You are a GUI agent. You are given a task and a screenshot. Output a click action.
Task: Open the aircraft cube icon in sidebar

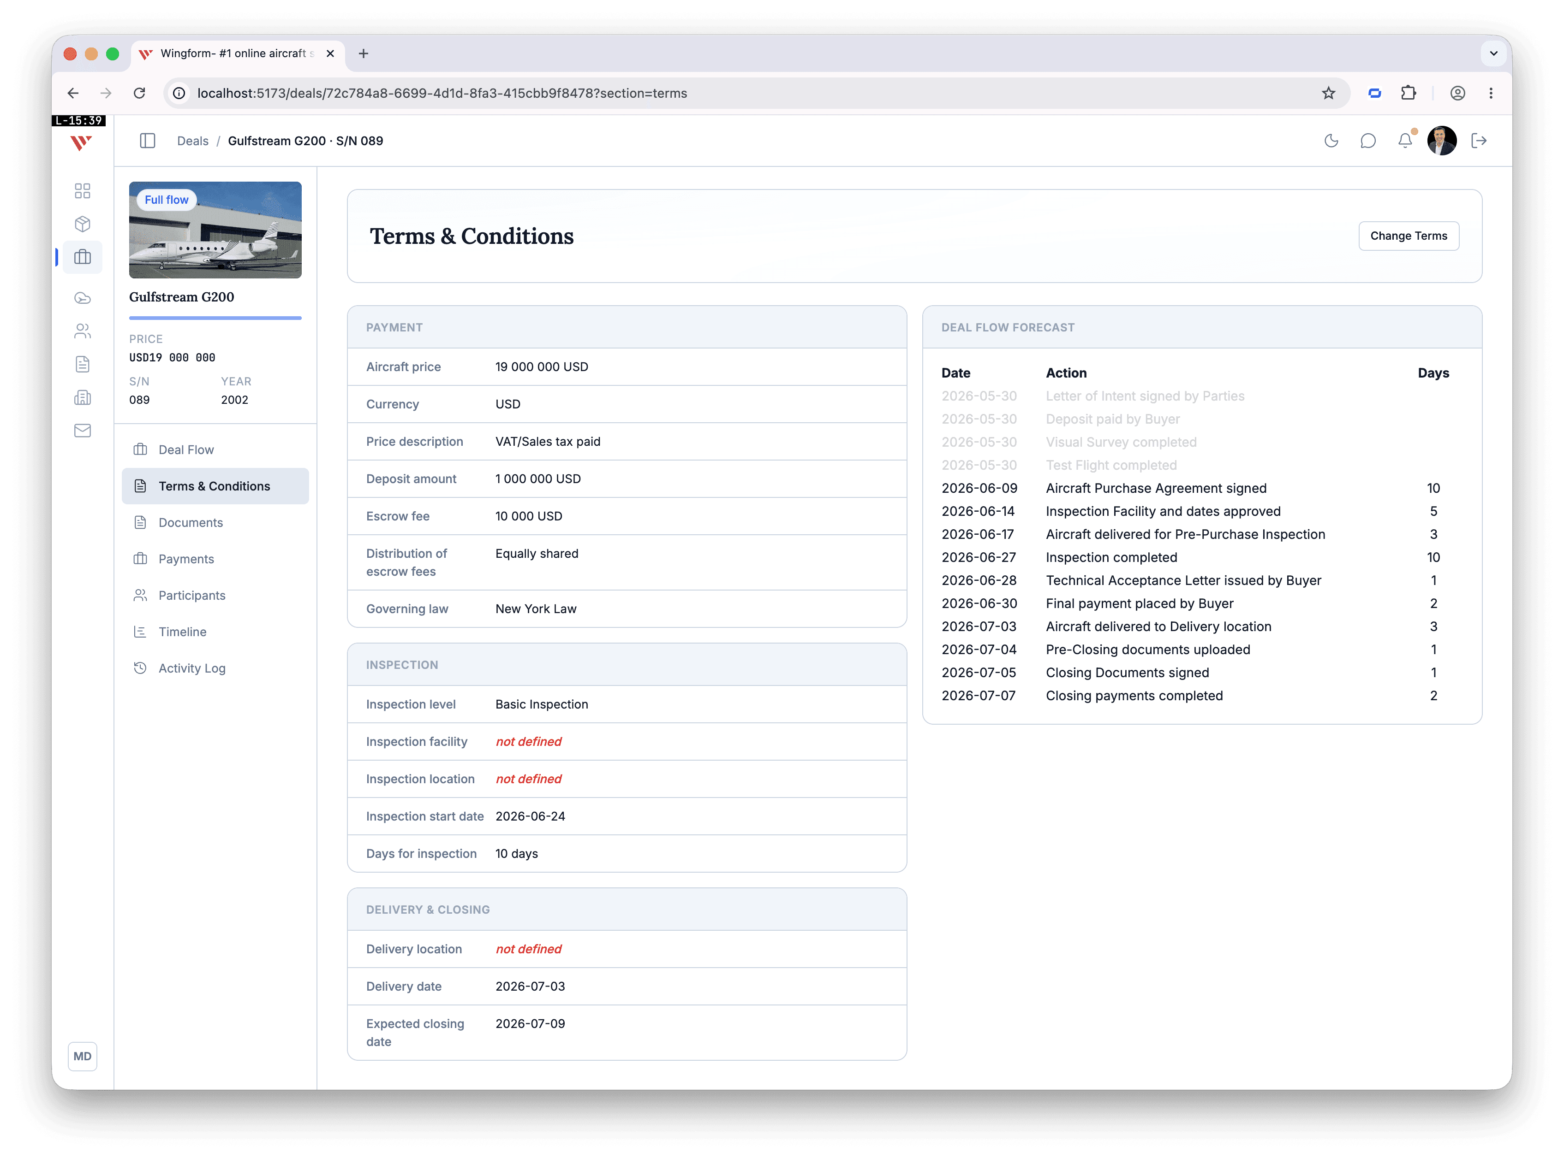pos(83,225)
